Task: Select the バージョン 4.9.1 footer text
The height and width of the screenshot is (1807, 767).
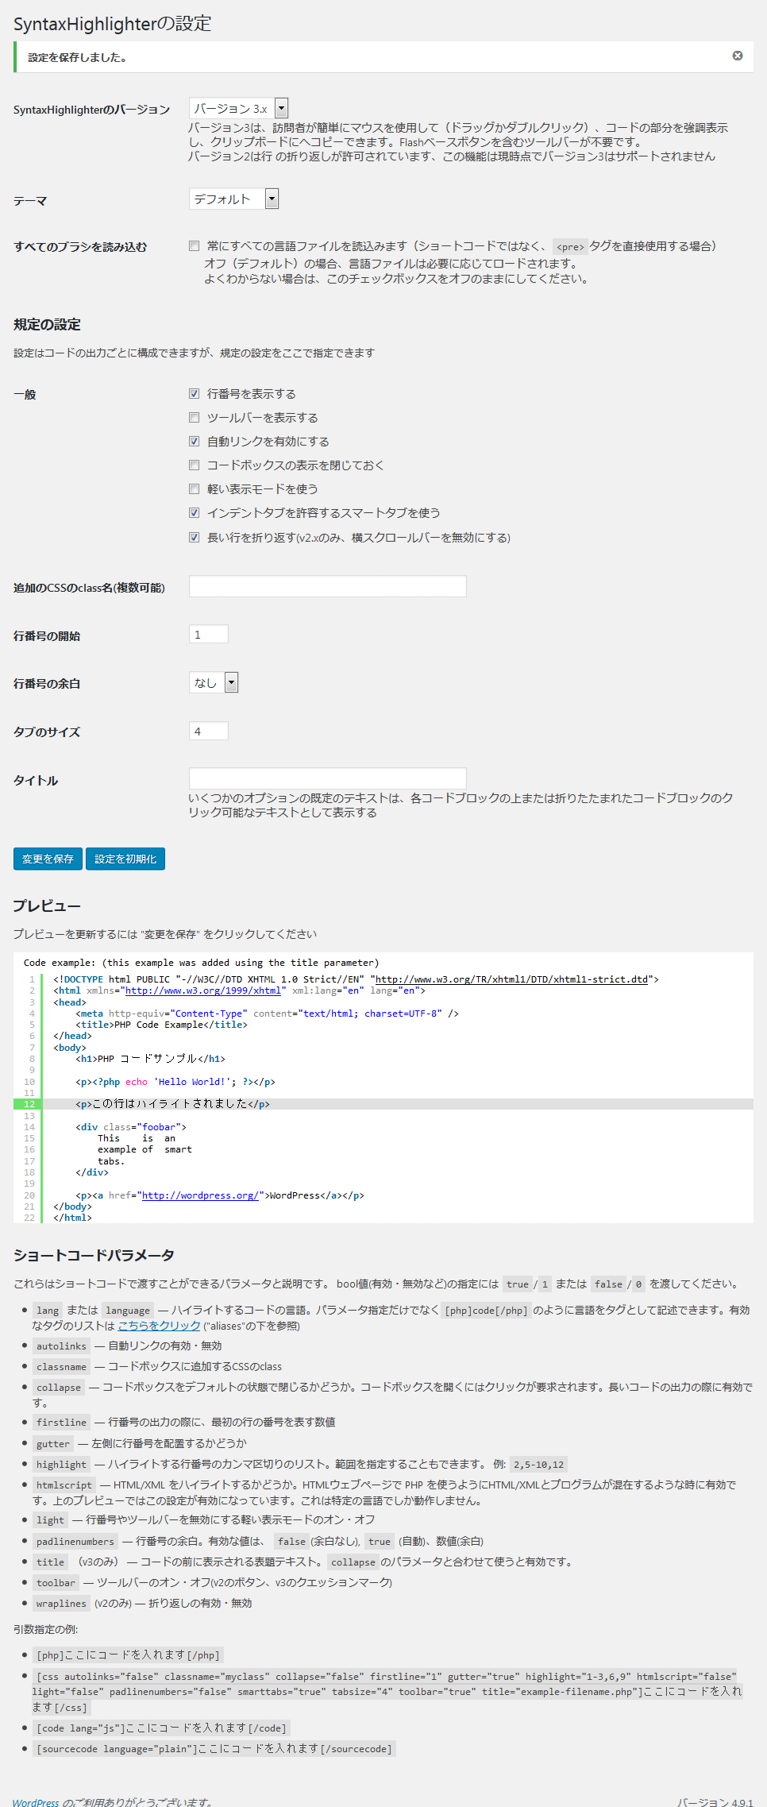Action: (715, 1802)
